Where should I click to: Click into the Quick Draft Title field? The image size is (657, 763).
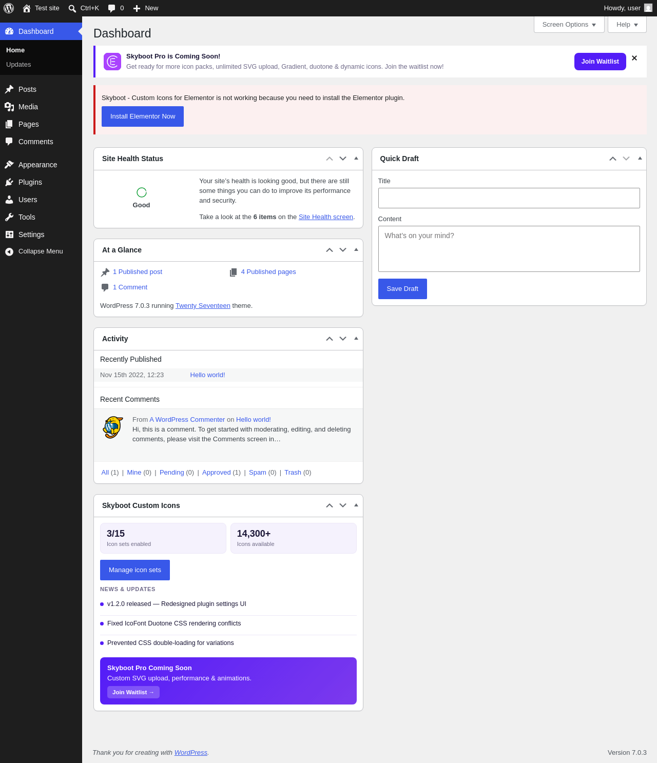click(509, 198)
